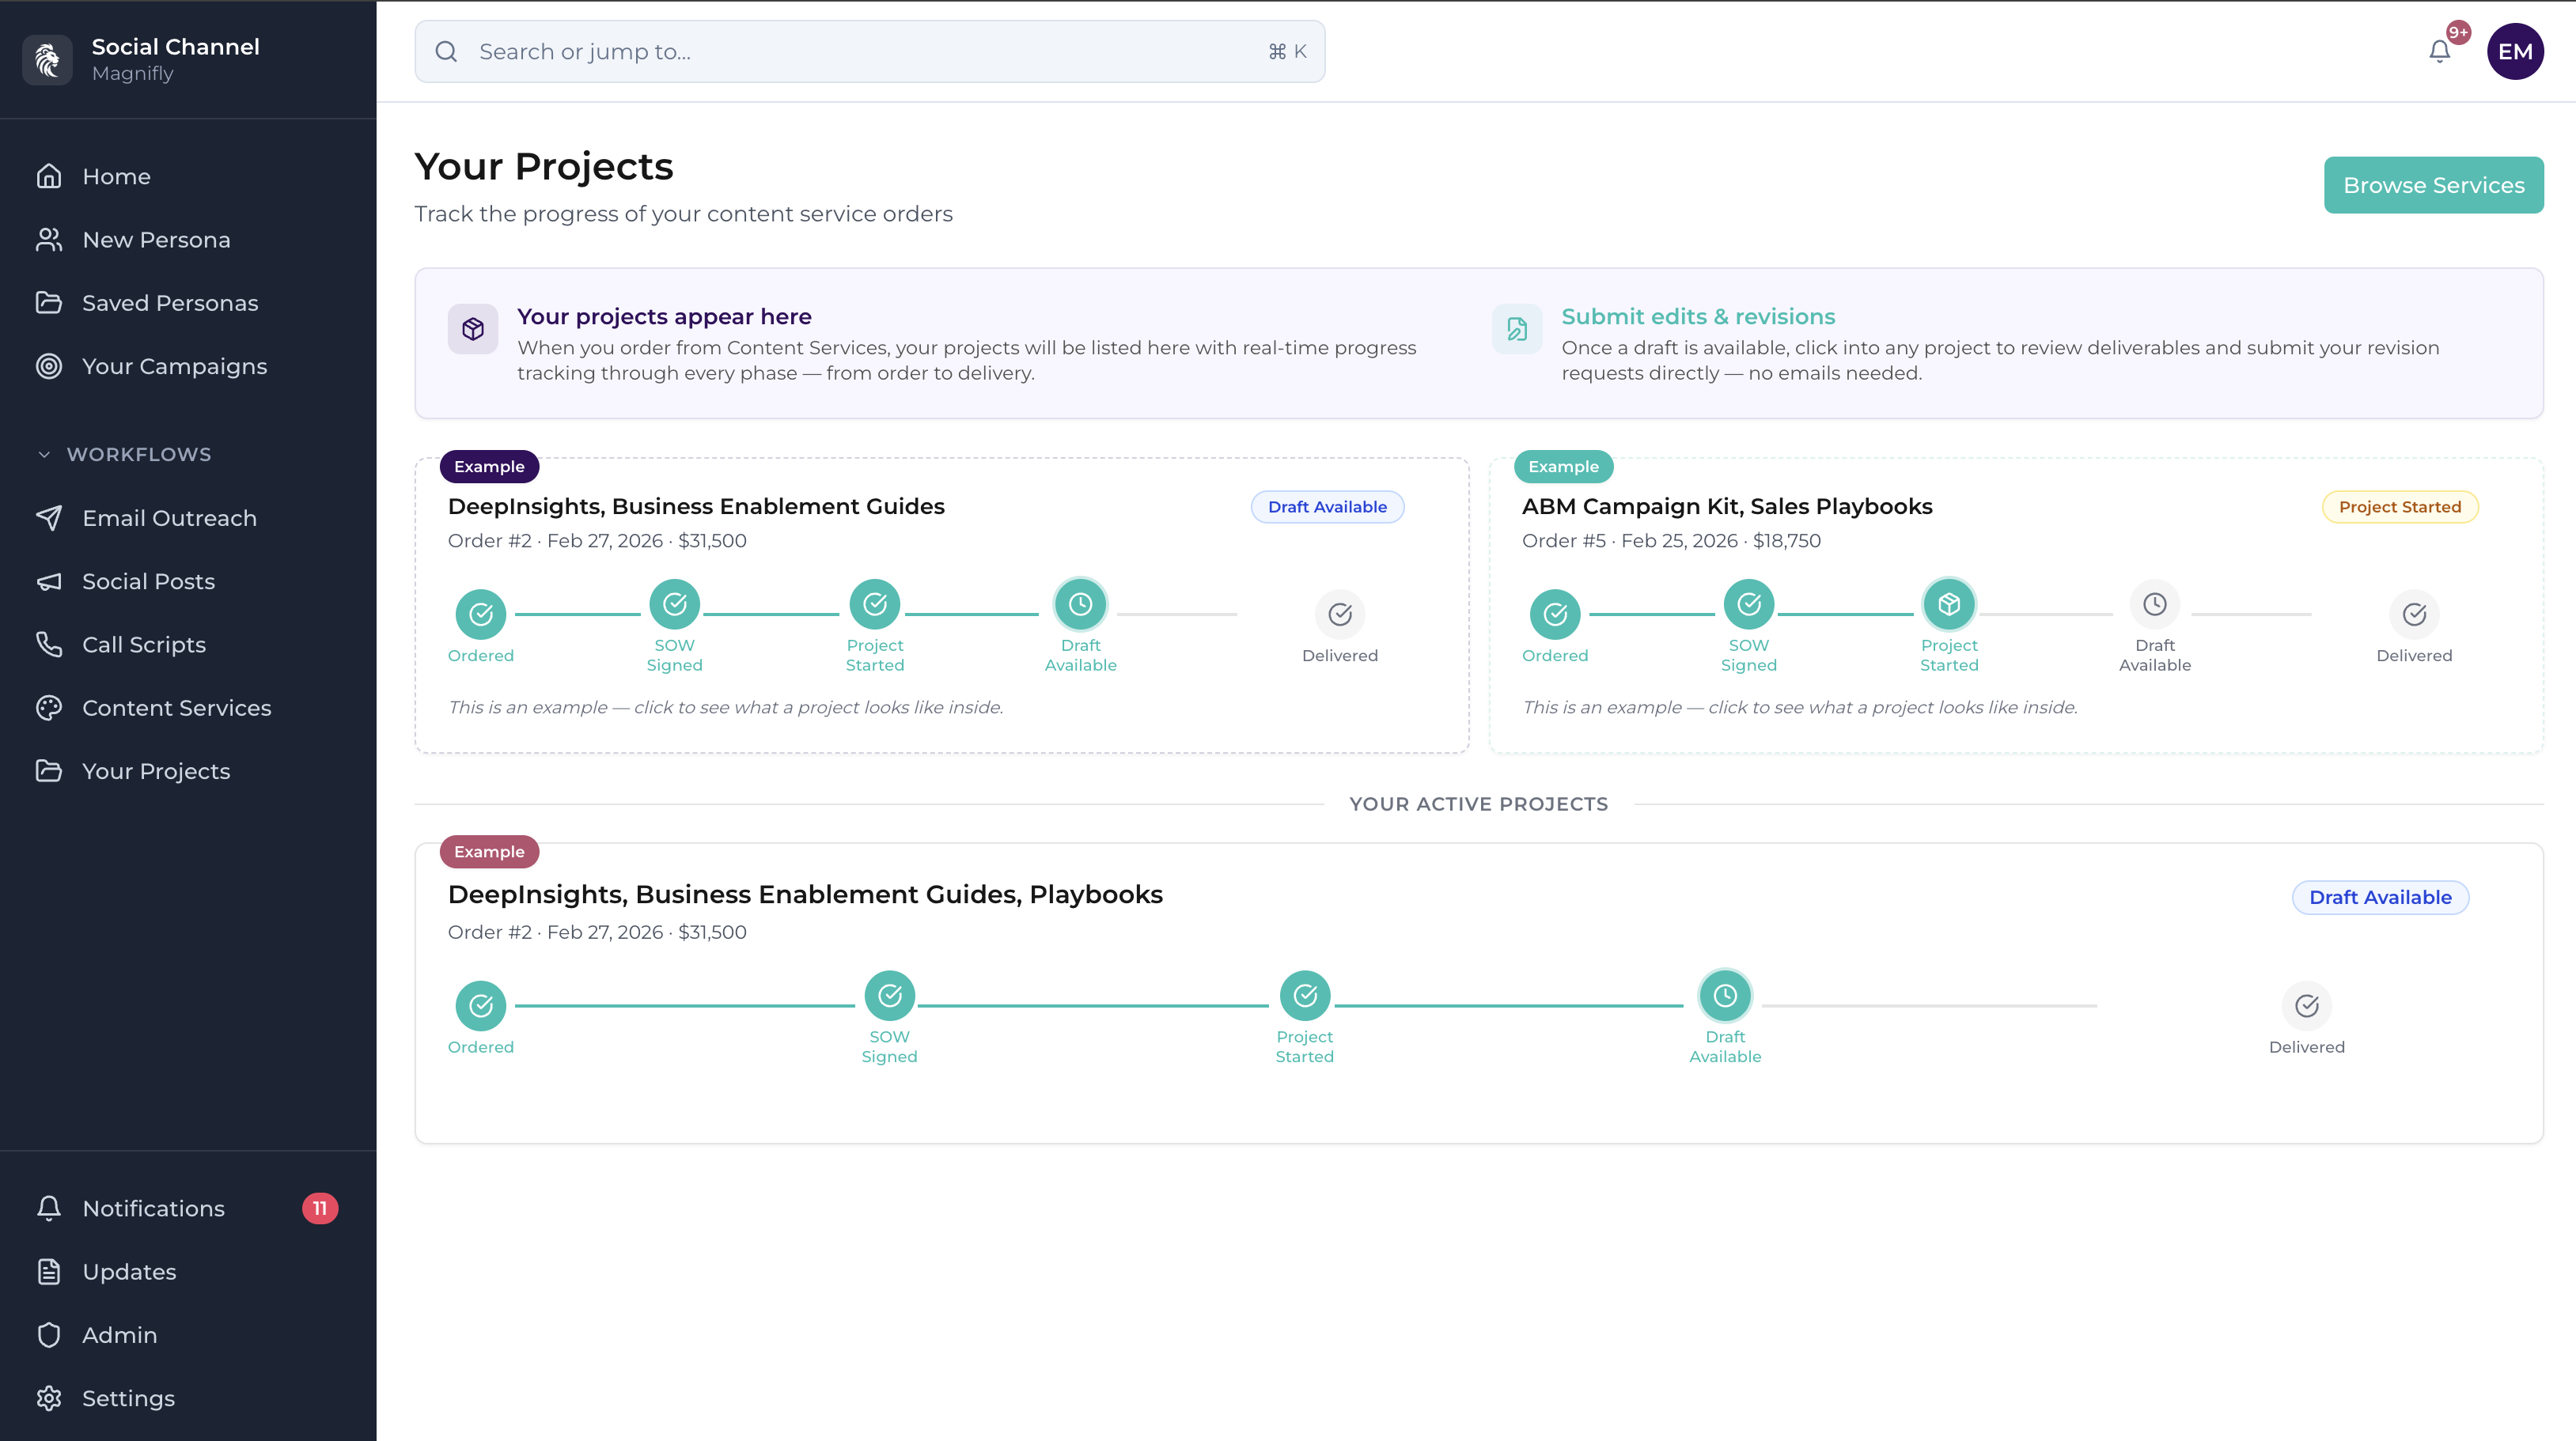Click the Call Scripts phone icon

(x=49, y=644)
